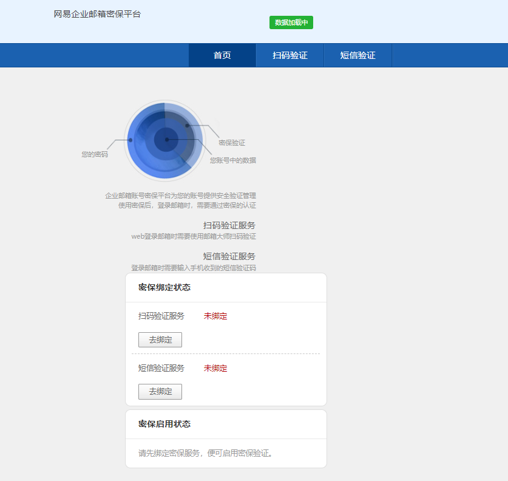Image resolution: width=508 pixels, height=481 pixels.
Task: Click the 扫码验证服务 section heading
Action: click(x=229, y=225)
